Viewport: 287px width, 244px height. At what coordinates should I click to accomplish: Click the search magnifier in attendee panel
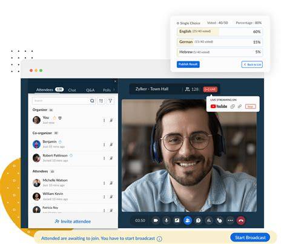point(92,101)
